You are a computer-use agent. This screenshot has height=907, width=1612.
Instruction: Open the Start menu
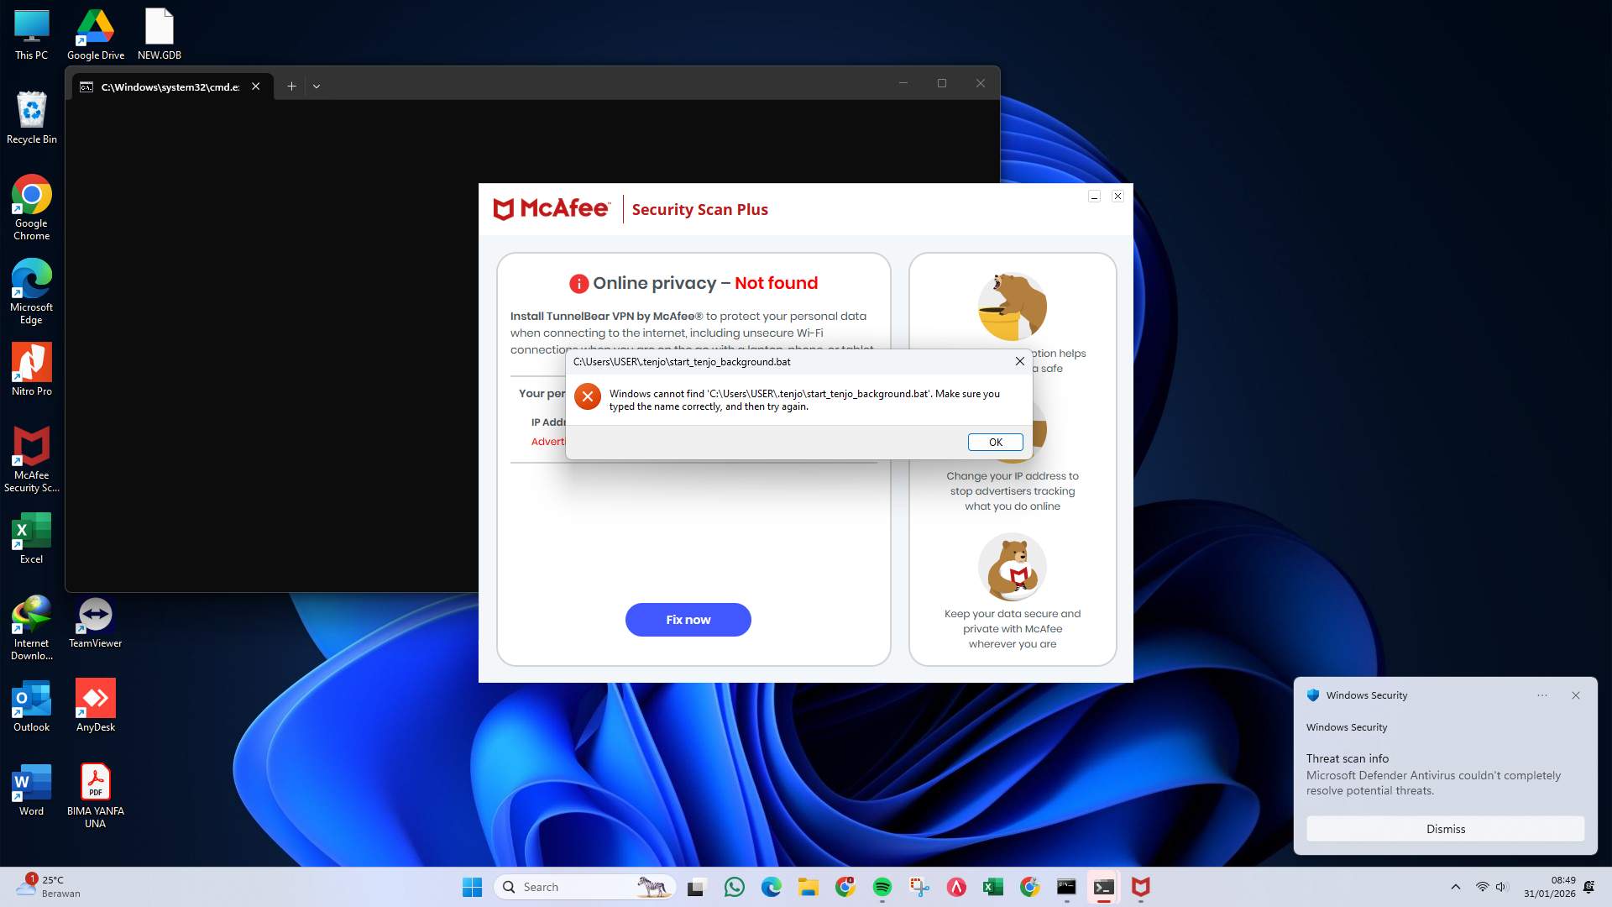[x=473, y=887]
